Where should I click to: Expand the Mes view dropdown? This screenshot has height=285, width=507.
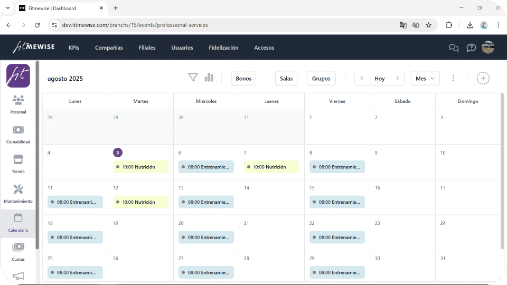click(425, 78)
